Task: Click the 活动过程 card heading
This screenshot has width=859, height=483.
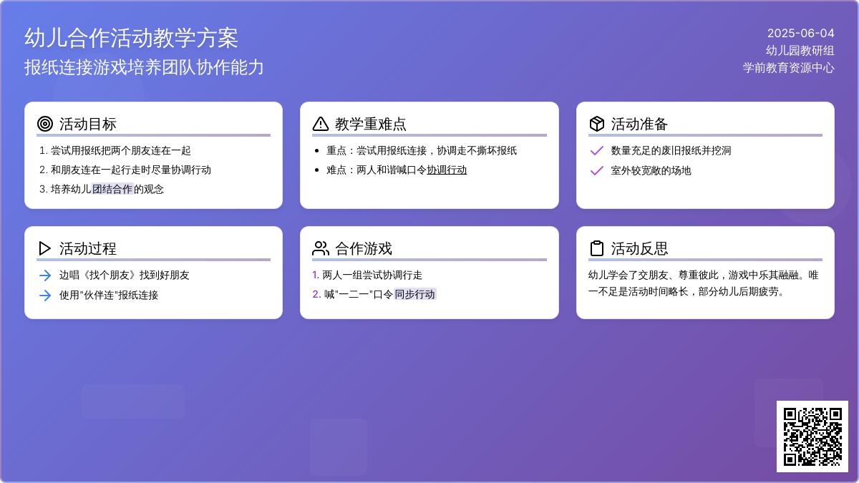Action: tap(88, 248)
